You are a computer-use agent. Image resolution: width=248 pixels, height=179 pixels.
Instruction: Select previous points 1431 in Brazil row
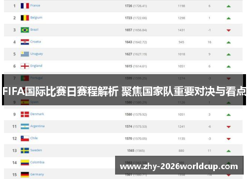pos(182,30)
